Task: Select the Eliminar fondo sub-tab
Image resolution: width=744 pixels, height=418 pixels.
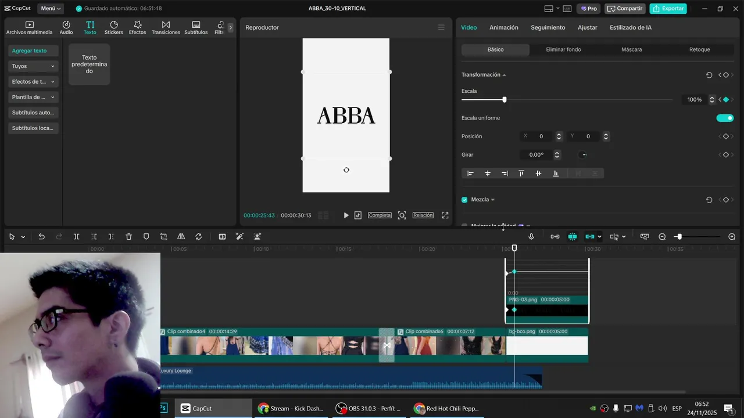Action: [563, 50]
